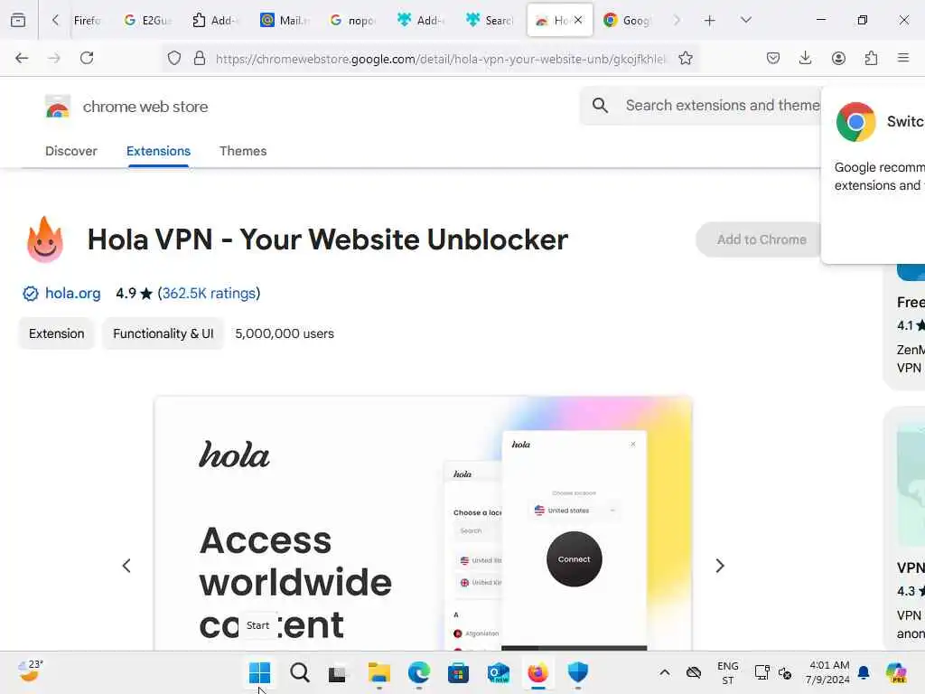925x694 pixels.
Task: Open the Firefox View icon
Action: tap(18, 20)
